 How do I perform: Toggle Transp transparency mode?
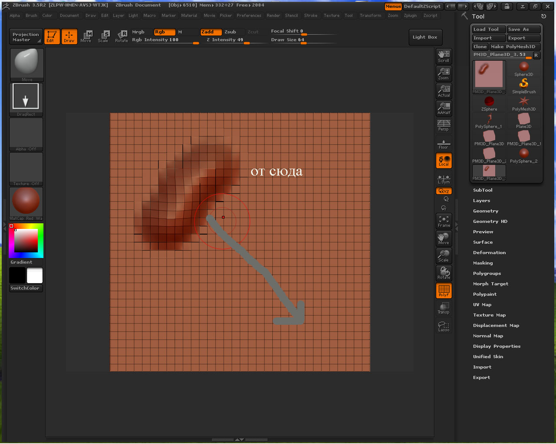pos(444,308)
